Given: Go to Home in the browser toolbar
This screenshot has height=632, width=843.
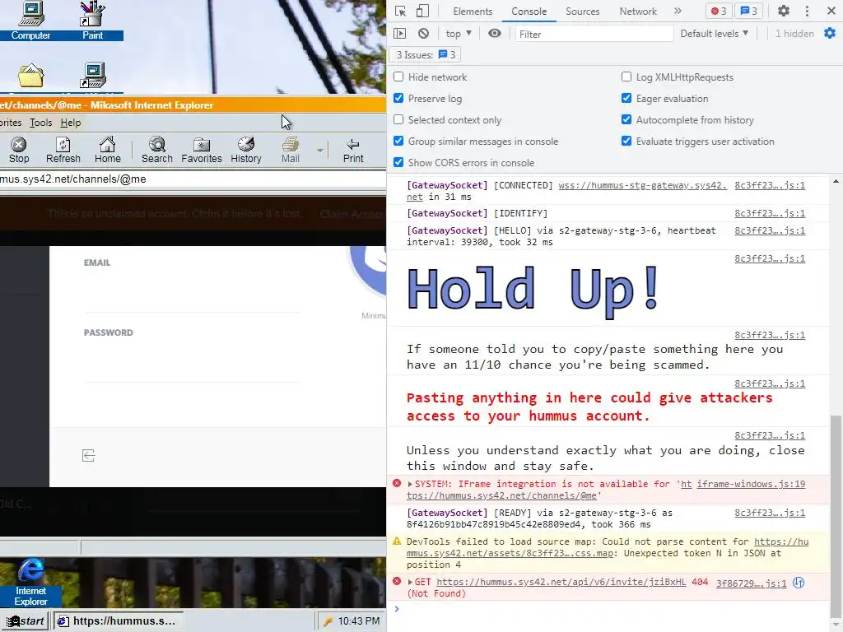Looking at the screenshot, I should click(108, 150).
